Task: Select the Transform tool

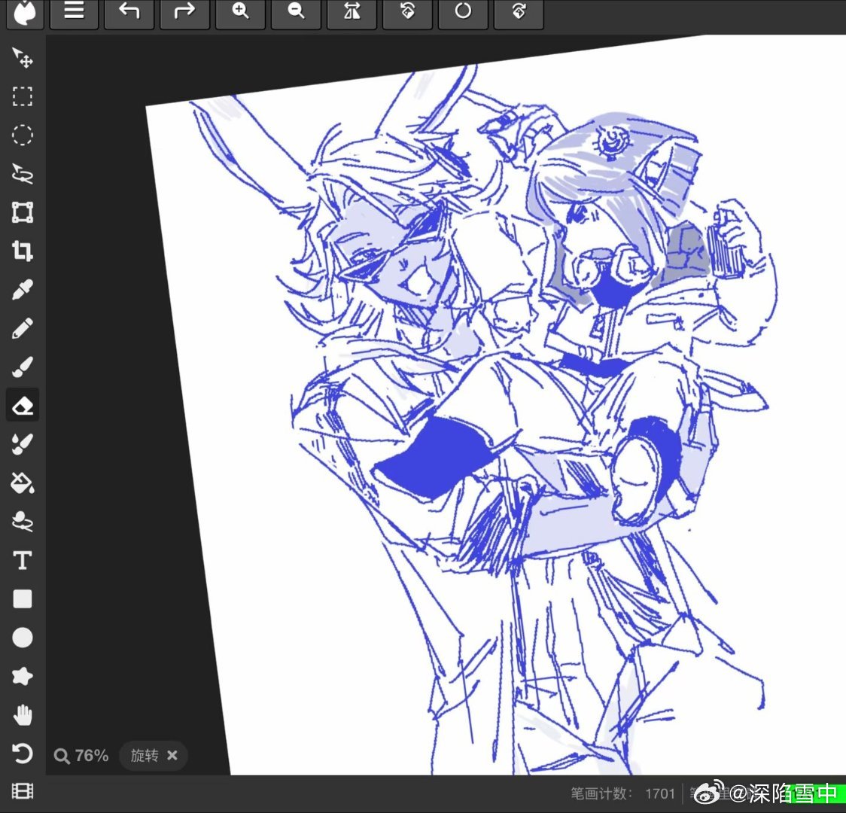Action: point(22,212)
